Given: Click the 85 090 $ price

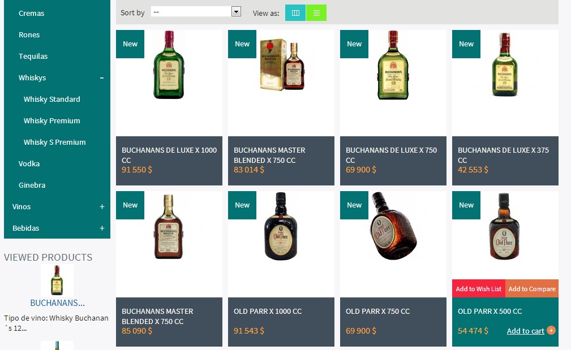Looking at the screenshot, I should (137, 331).
